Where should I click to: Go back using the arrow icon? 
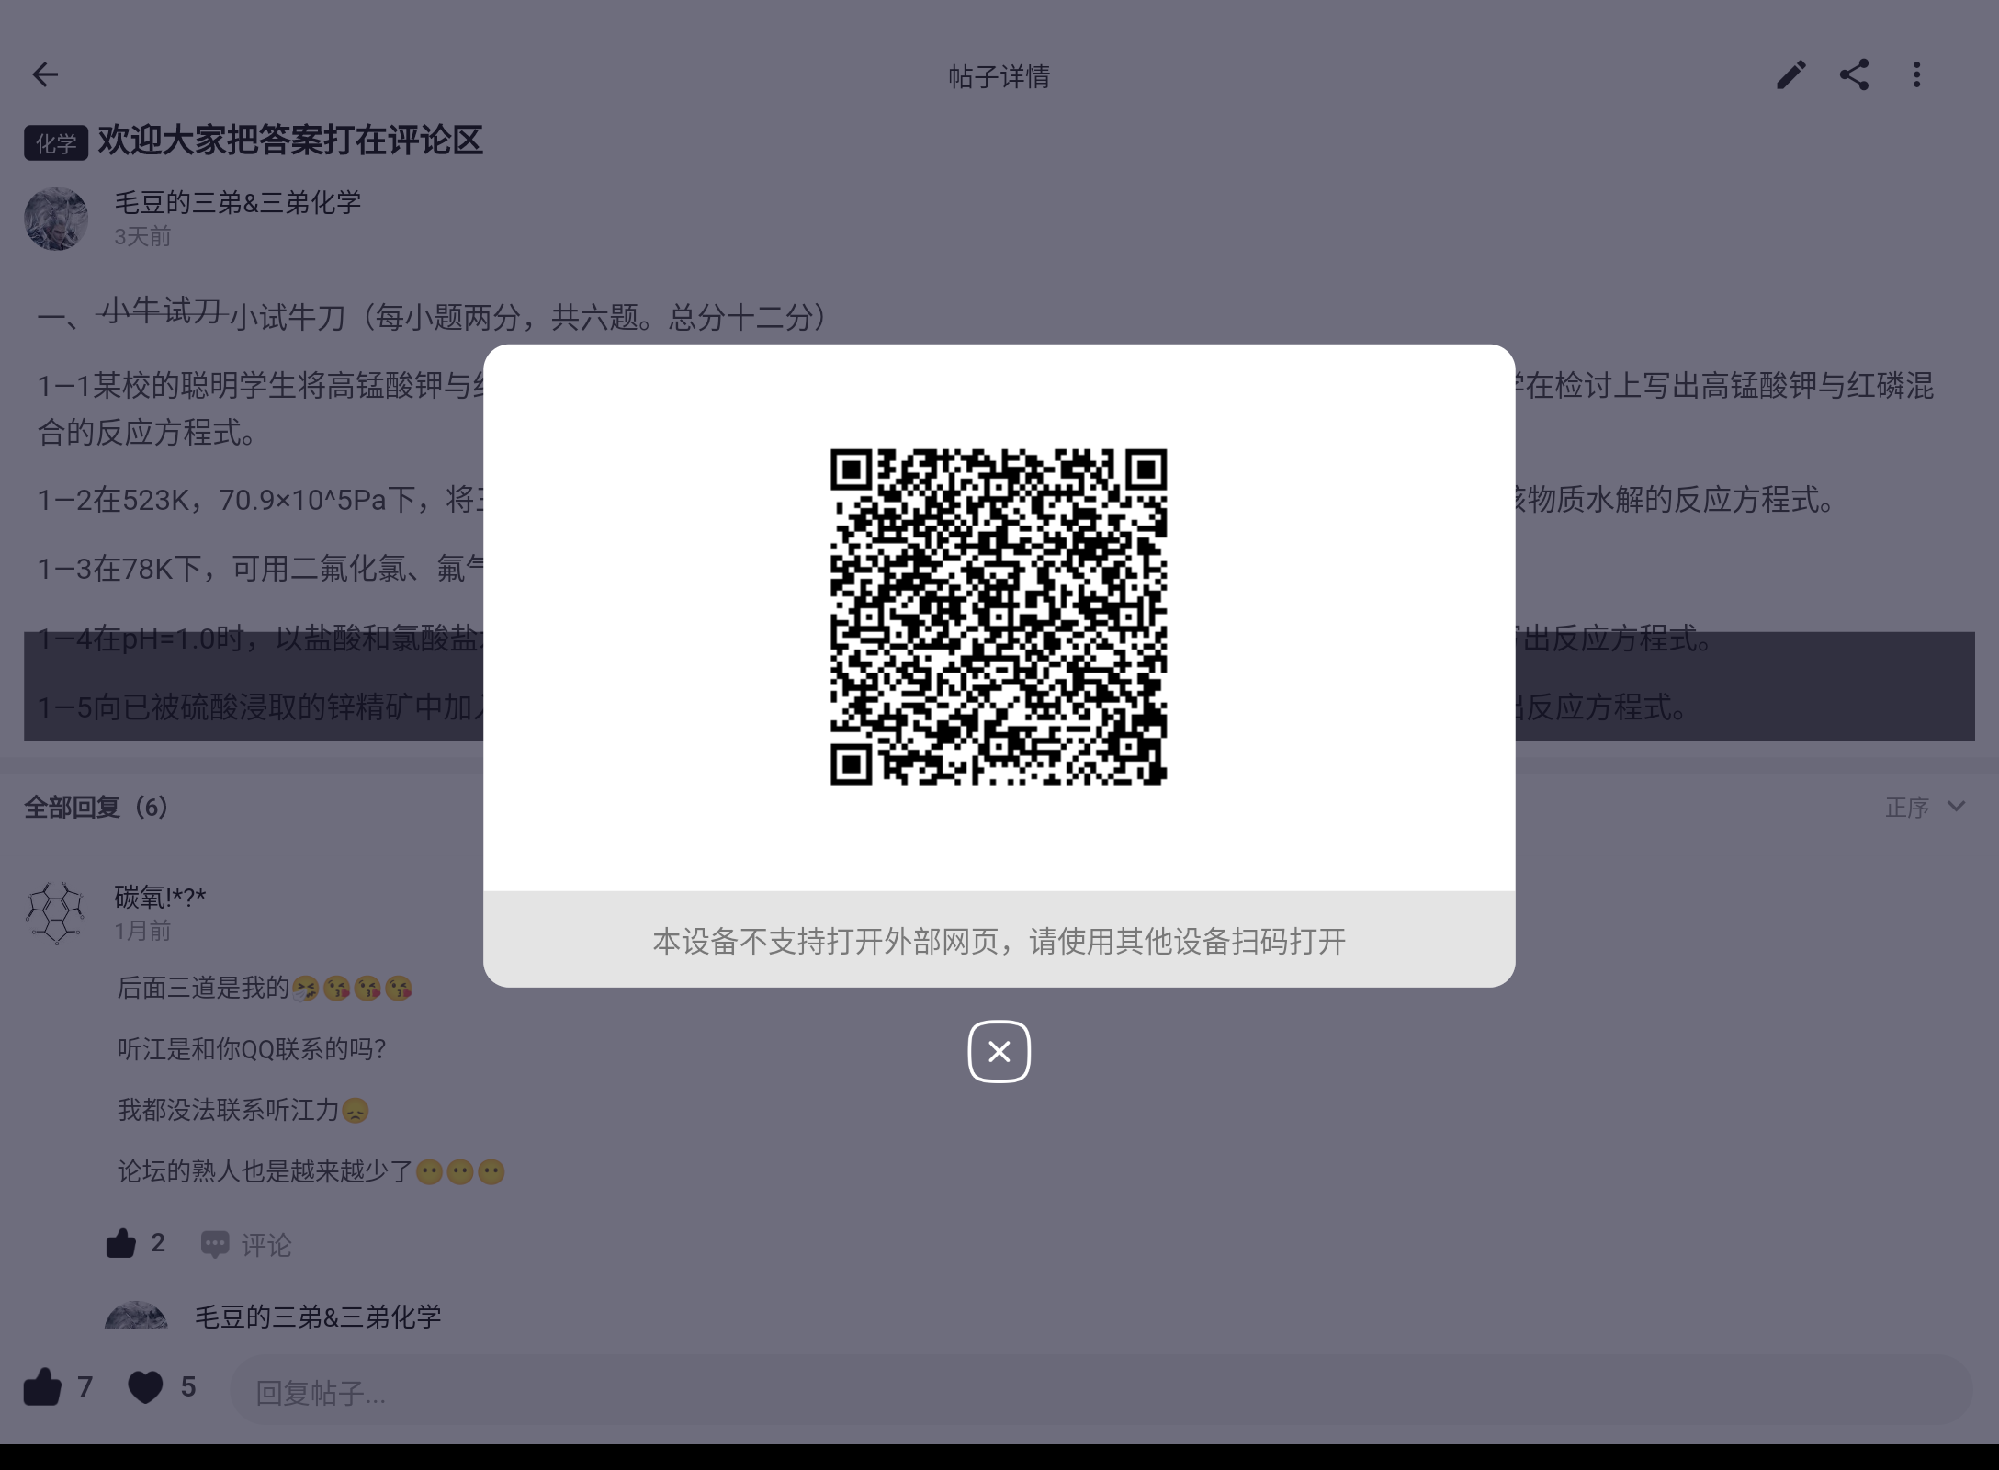pos(45,74)
